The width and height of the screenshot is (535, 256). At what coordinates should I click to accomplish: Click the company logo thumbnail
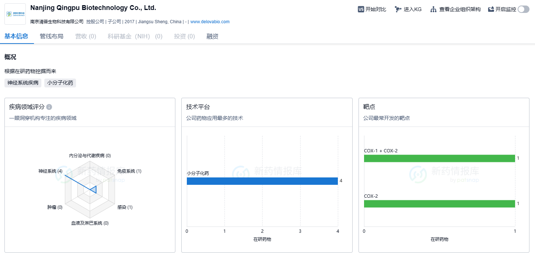(15, 14)
